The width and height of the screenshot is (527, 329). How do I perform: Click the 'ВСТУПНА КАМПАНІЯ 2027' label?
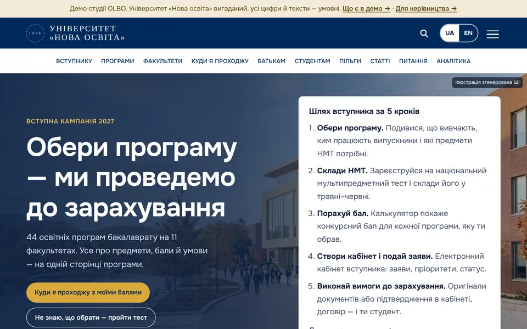point(70,121)
